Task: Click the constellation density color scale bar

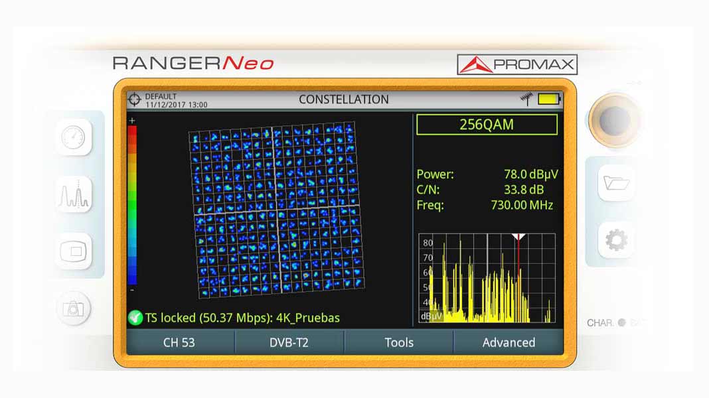Action: [132, 205]
